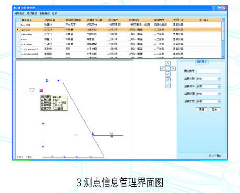Open the 删除测点 menu
Screen dimensions: 240x193
coord(44,13)
